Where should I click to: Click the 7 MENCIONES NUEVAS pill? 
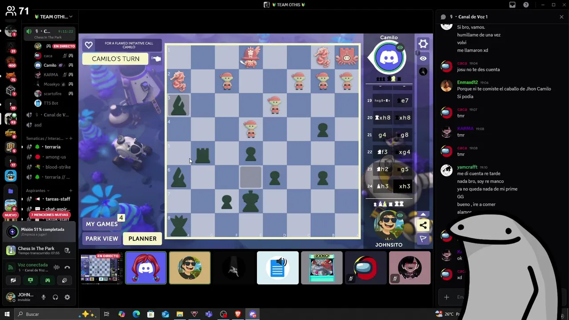point(49,215)
